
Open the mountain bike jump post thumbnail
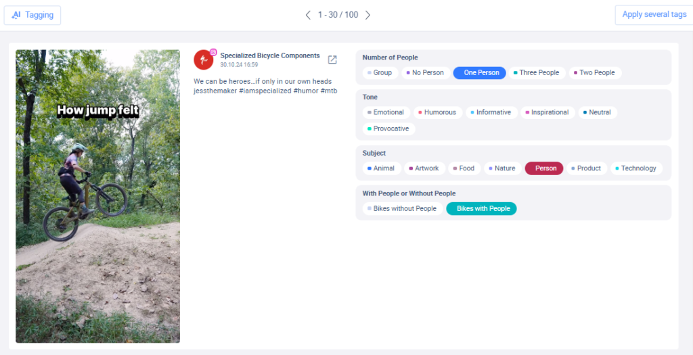pyautogui.click(x=97, y=196)
